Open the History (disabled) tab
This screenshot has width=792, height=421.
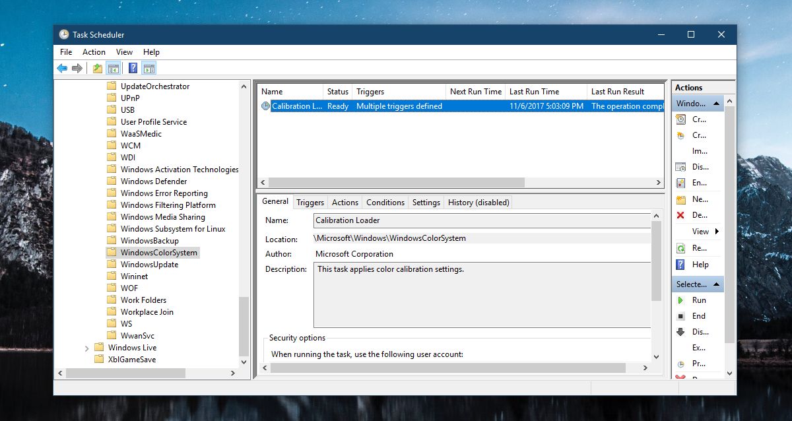[478, 203]
